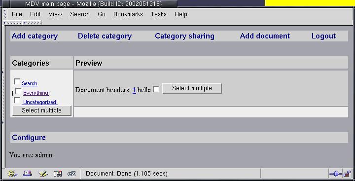Viewport: 355px width, 181px height.
Task: Click Select multiple button in Preview panel
Action: pos(192,88)
